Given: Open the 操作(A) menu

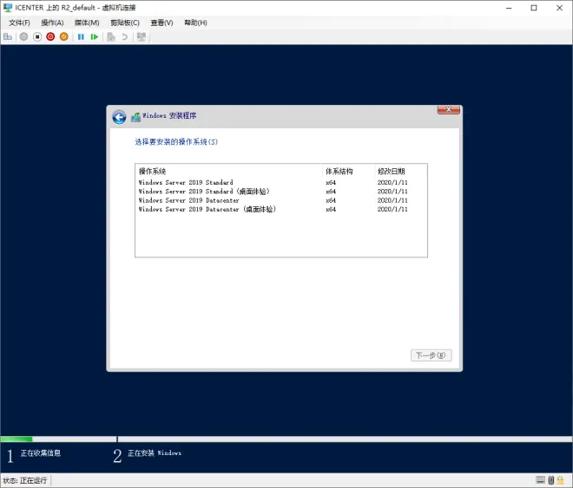Looking at the screenshot, I should coord(52,23).
